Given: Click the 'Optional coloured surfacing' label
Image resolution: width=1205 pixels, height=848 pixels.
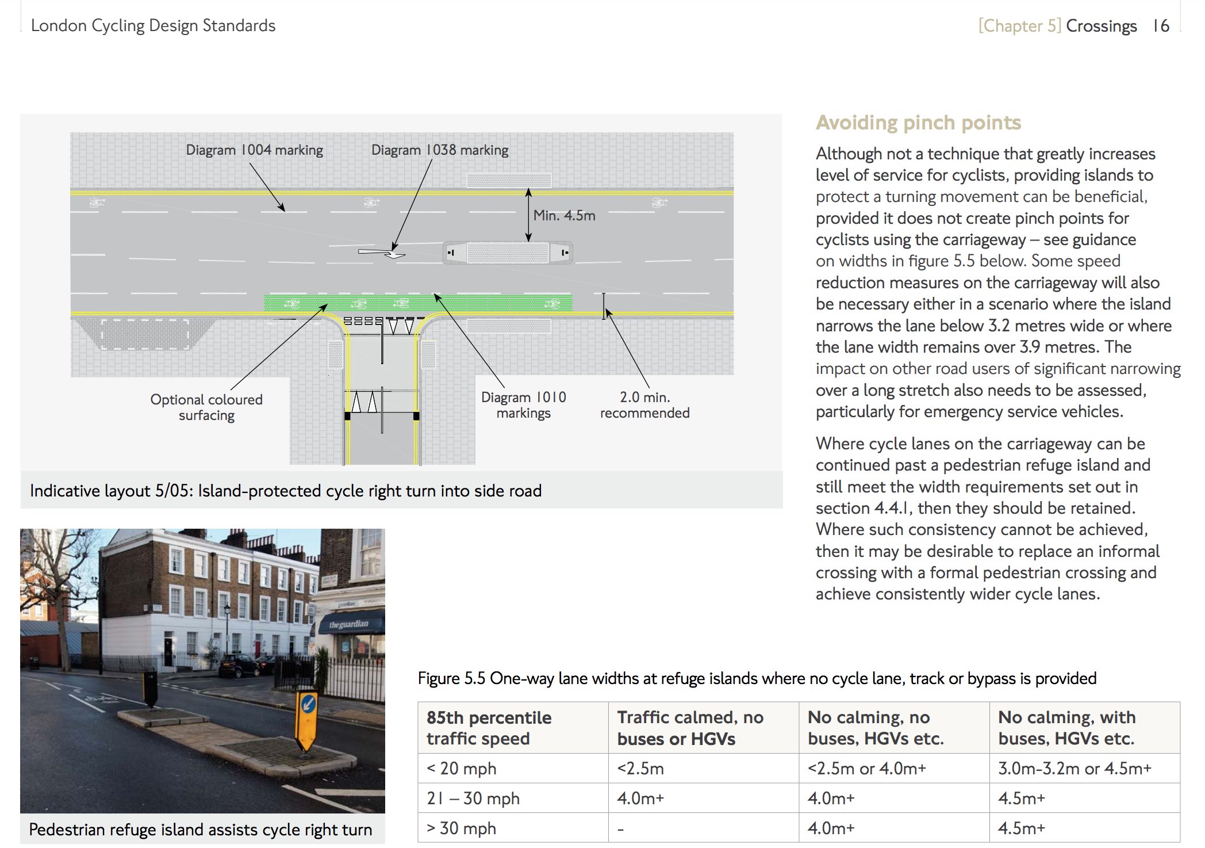Looking at the screenshot, I should click(x=206, y=407).
